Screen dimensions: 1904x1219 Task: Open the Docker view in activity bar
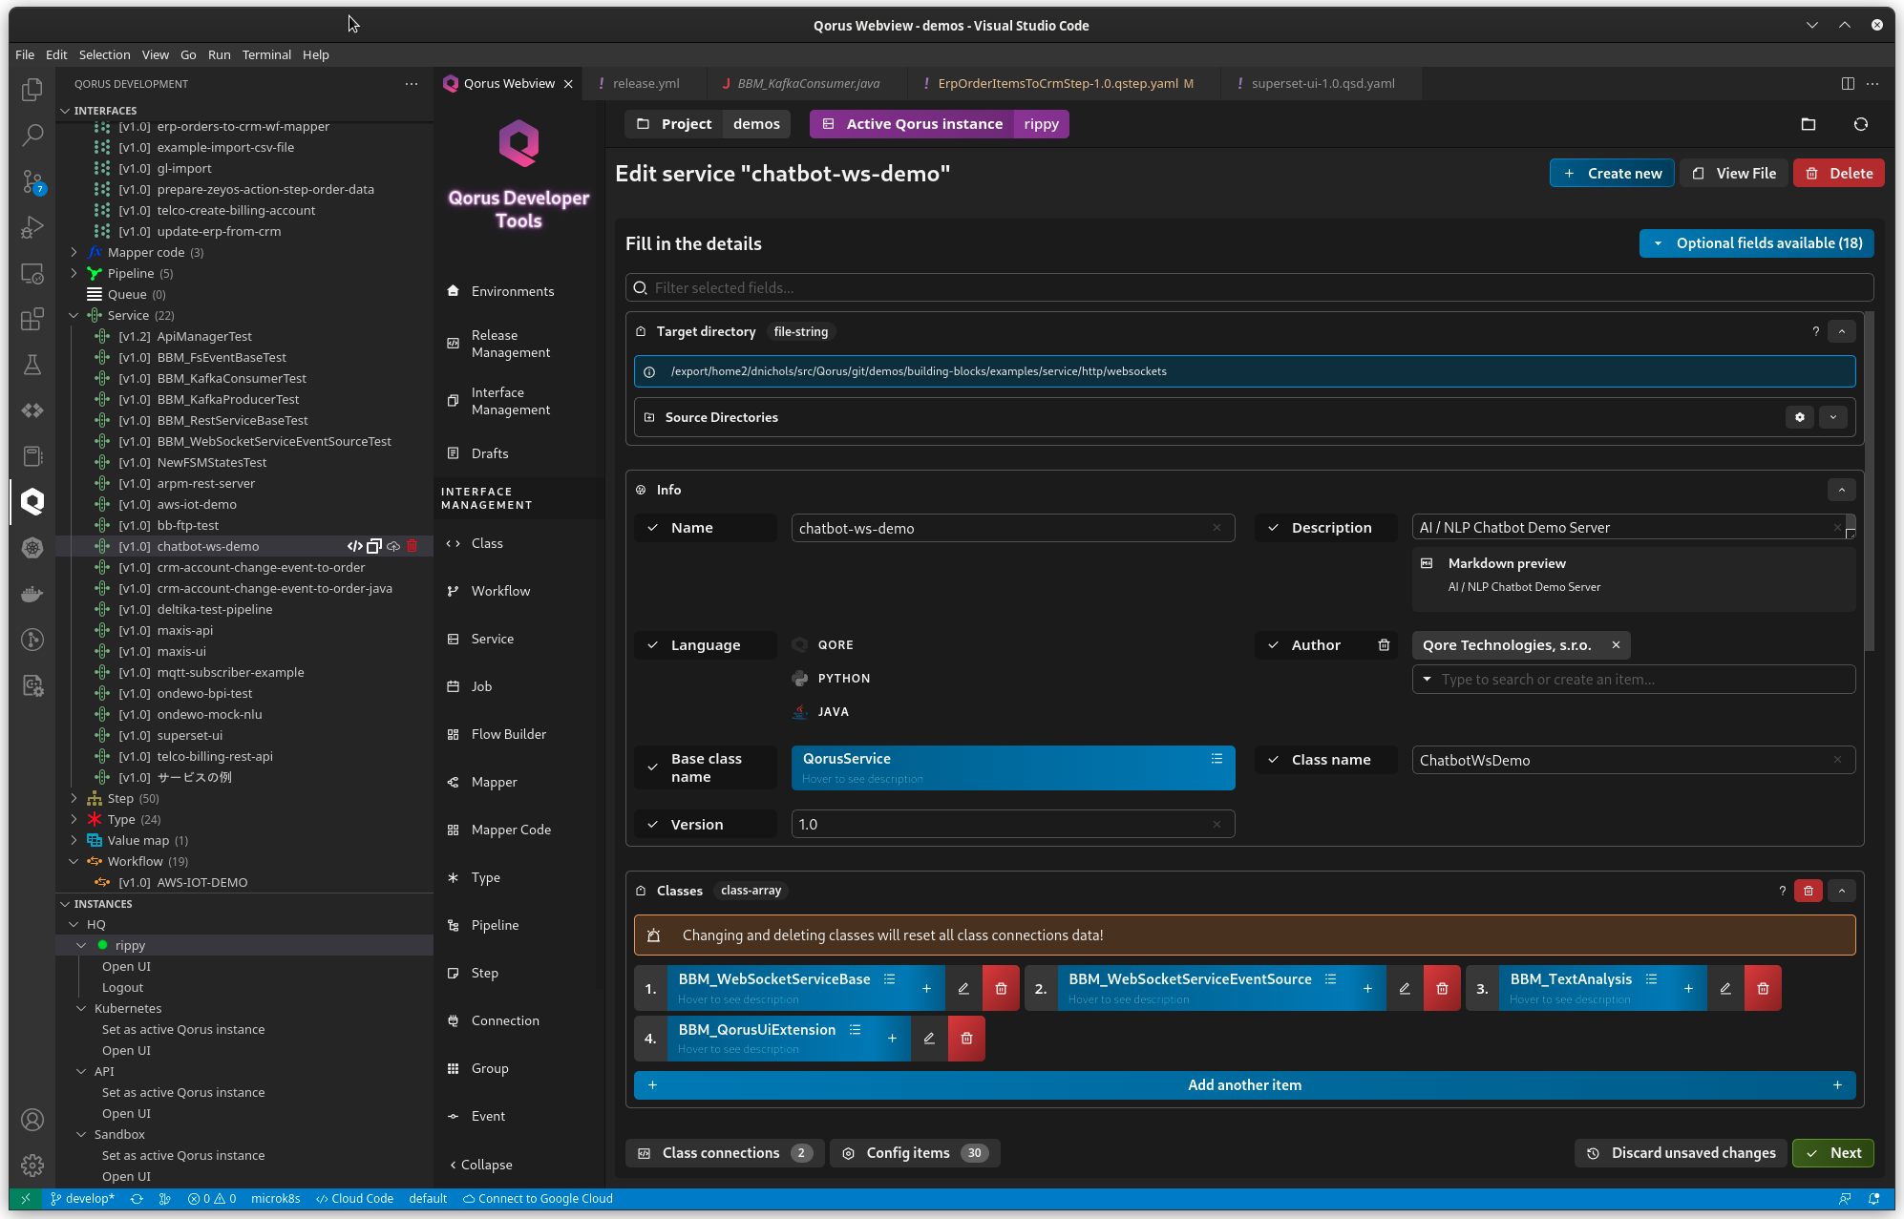[32, 593]
